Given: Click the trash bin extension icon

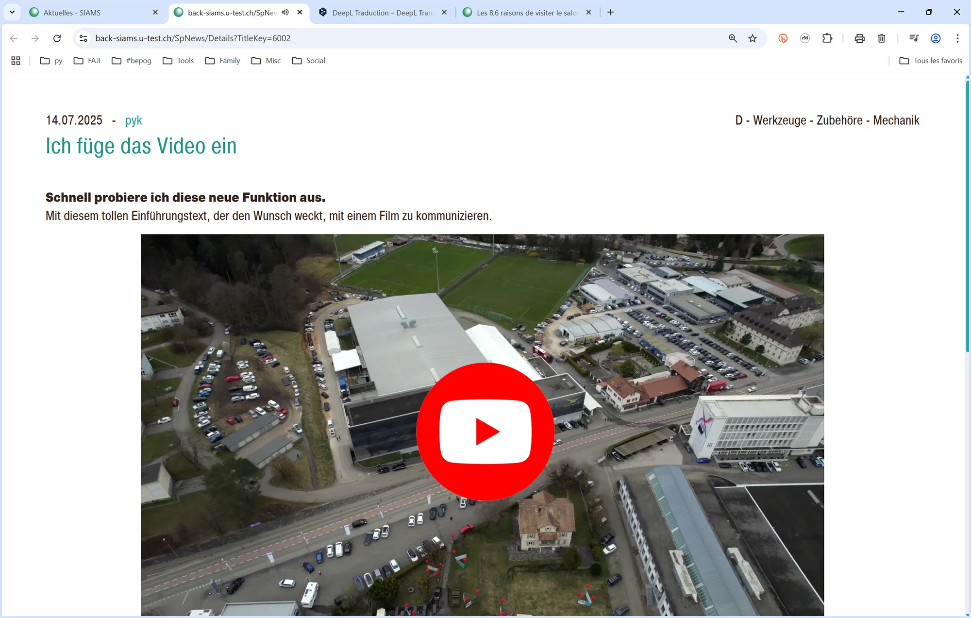Looking at the screenshot, I should tap(882, 38).
